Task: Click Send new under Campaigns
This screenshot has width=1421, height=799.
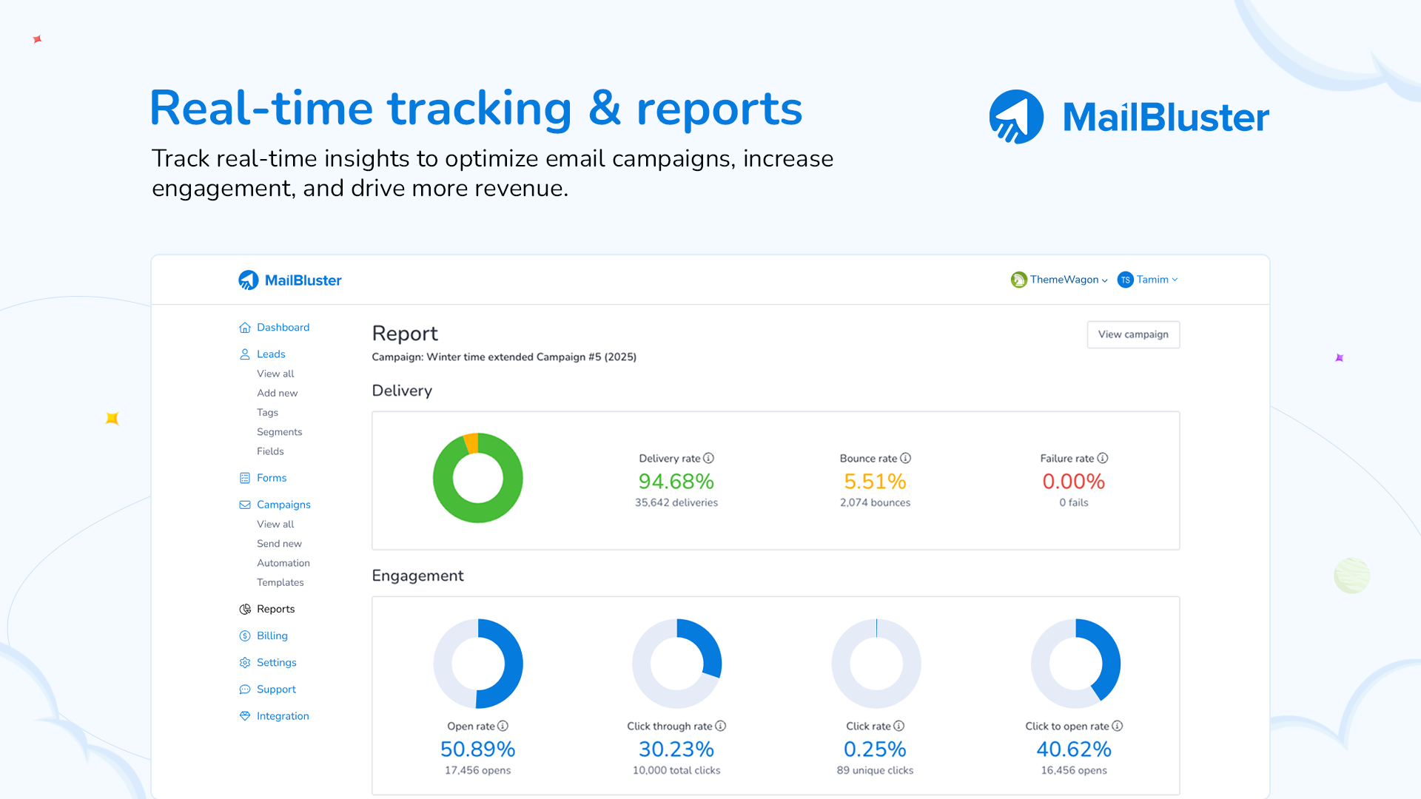Action: pyautogui.click(x=279, y=544)
